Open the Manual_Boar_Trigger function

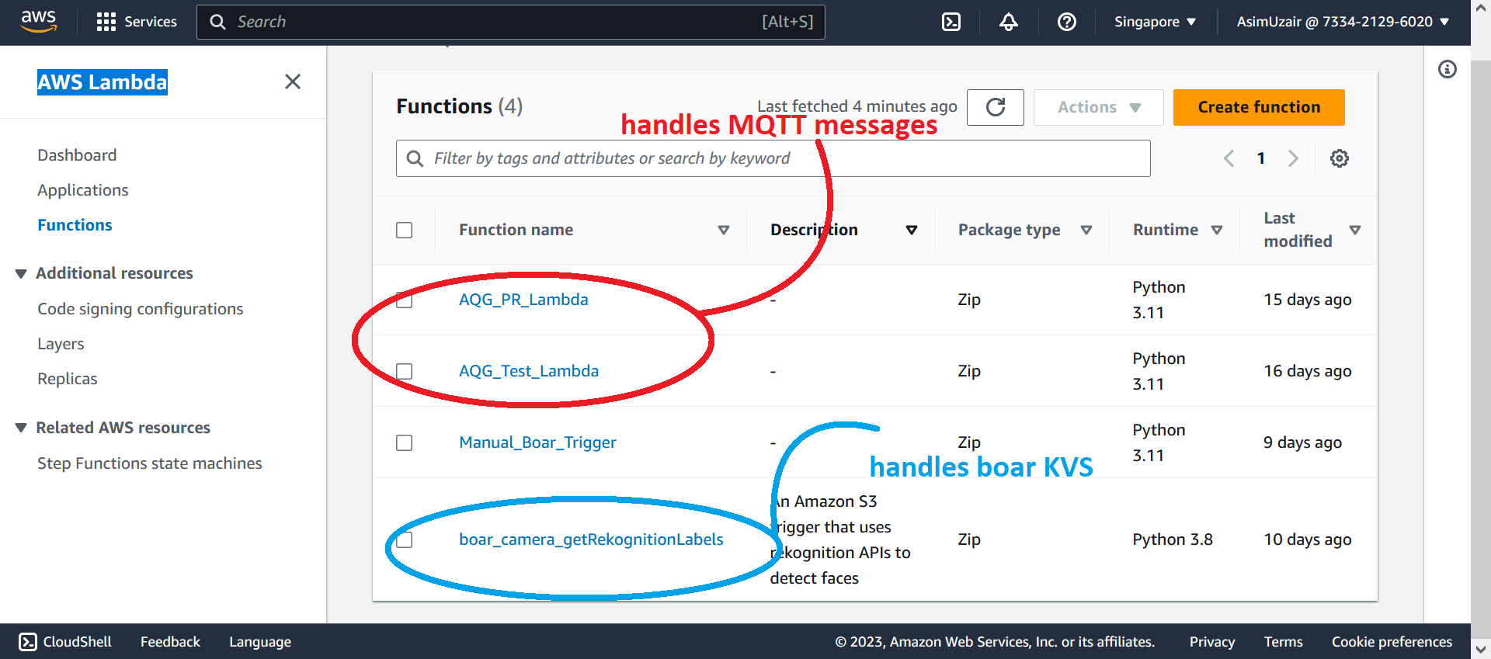coord(537,442)
